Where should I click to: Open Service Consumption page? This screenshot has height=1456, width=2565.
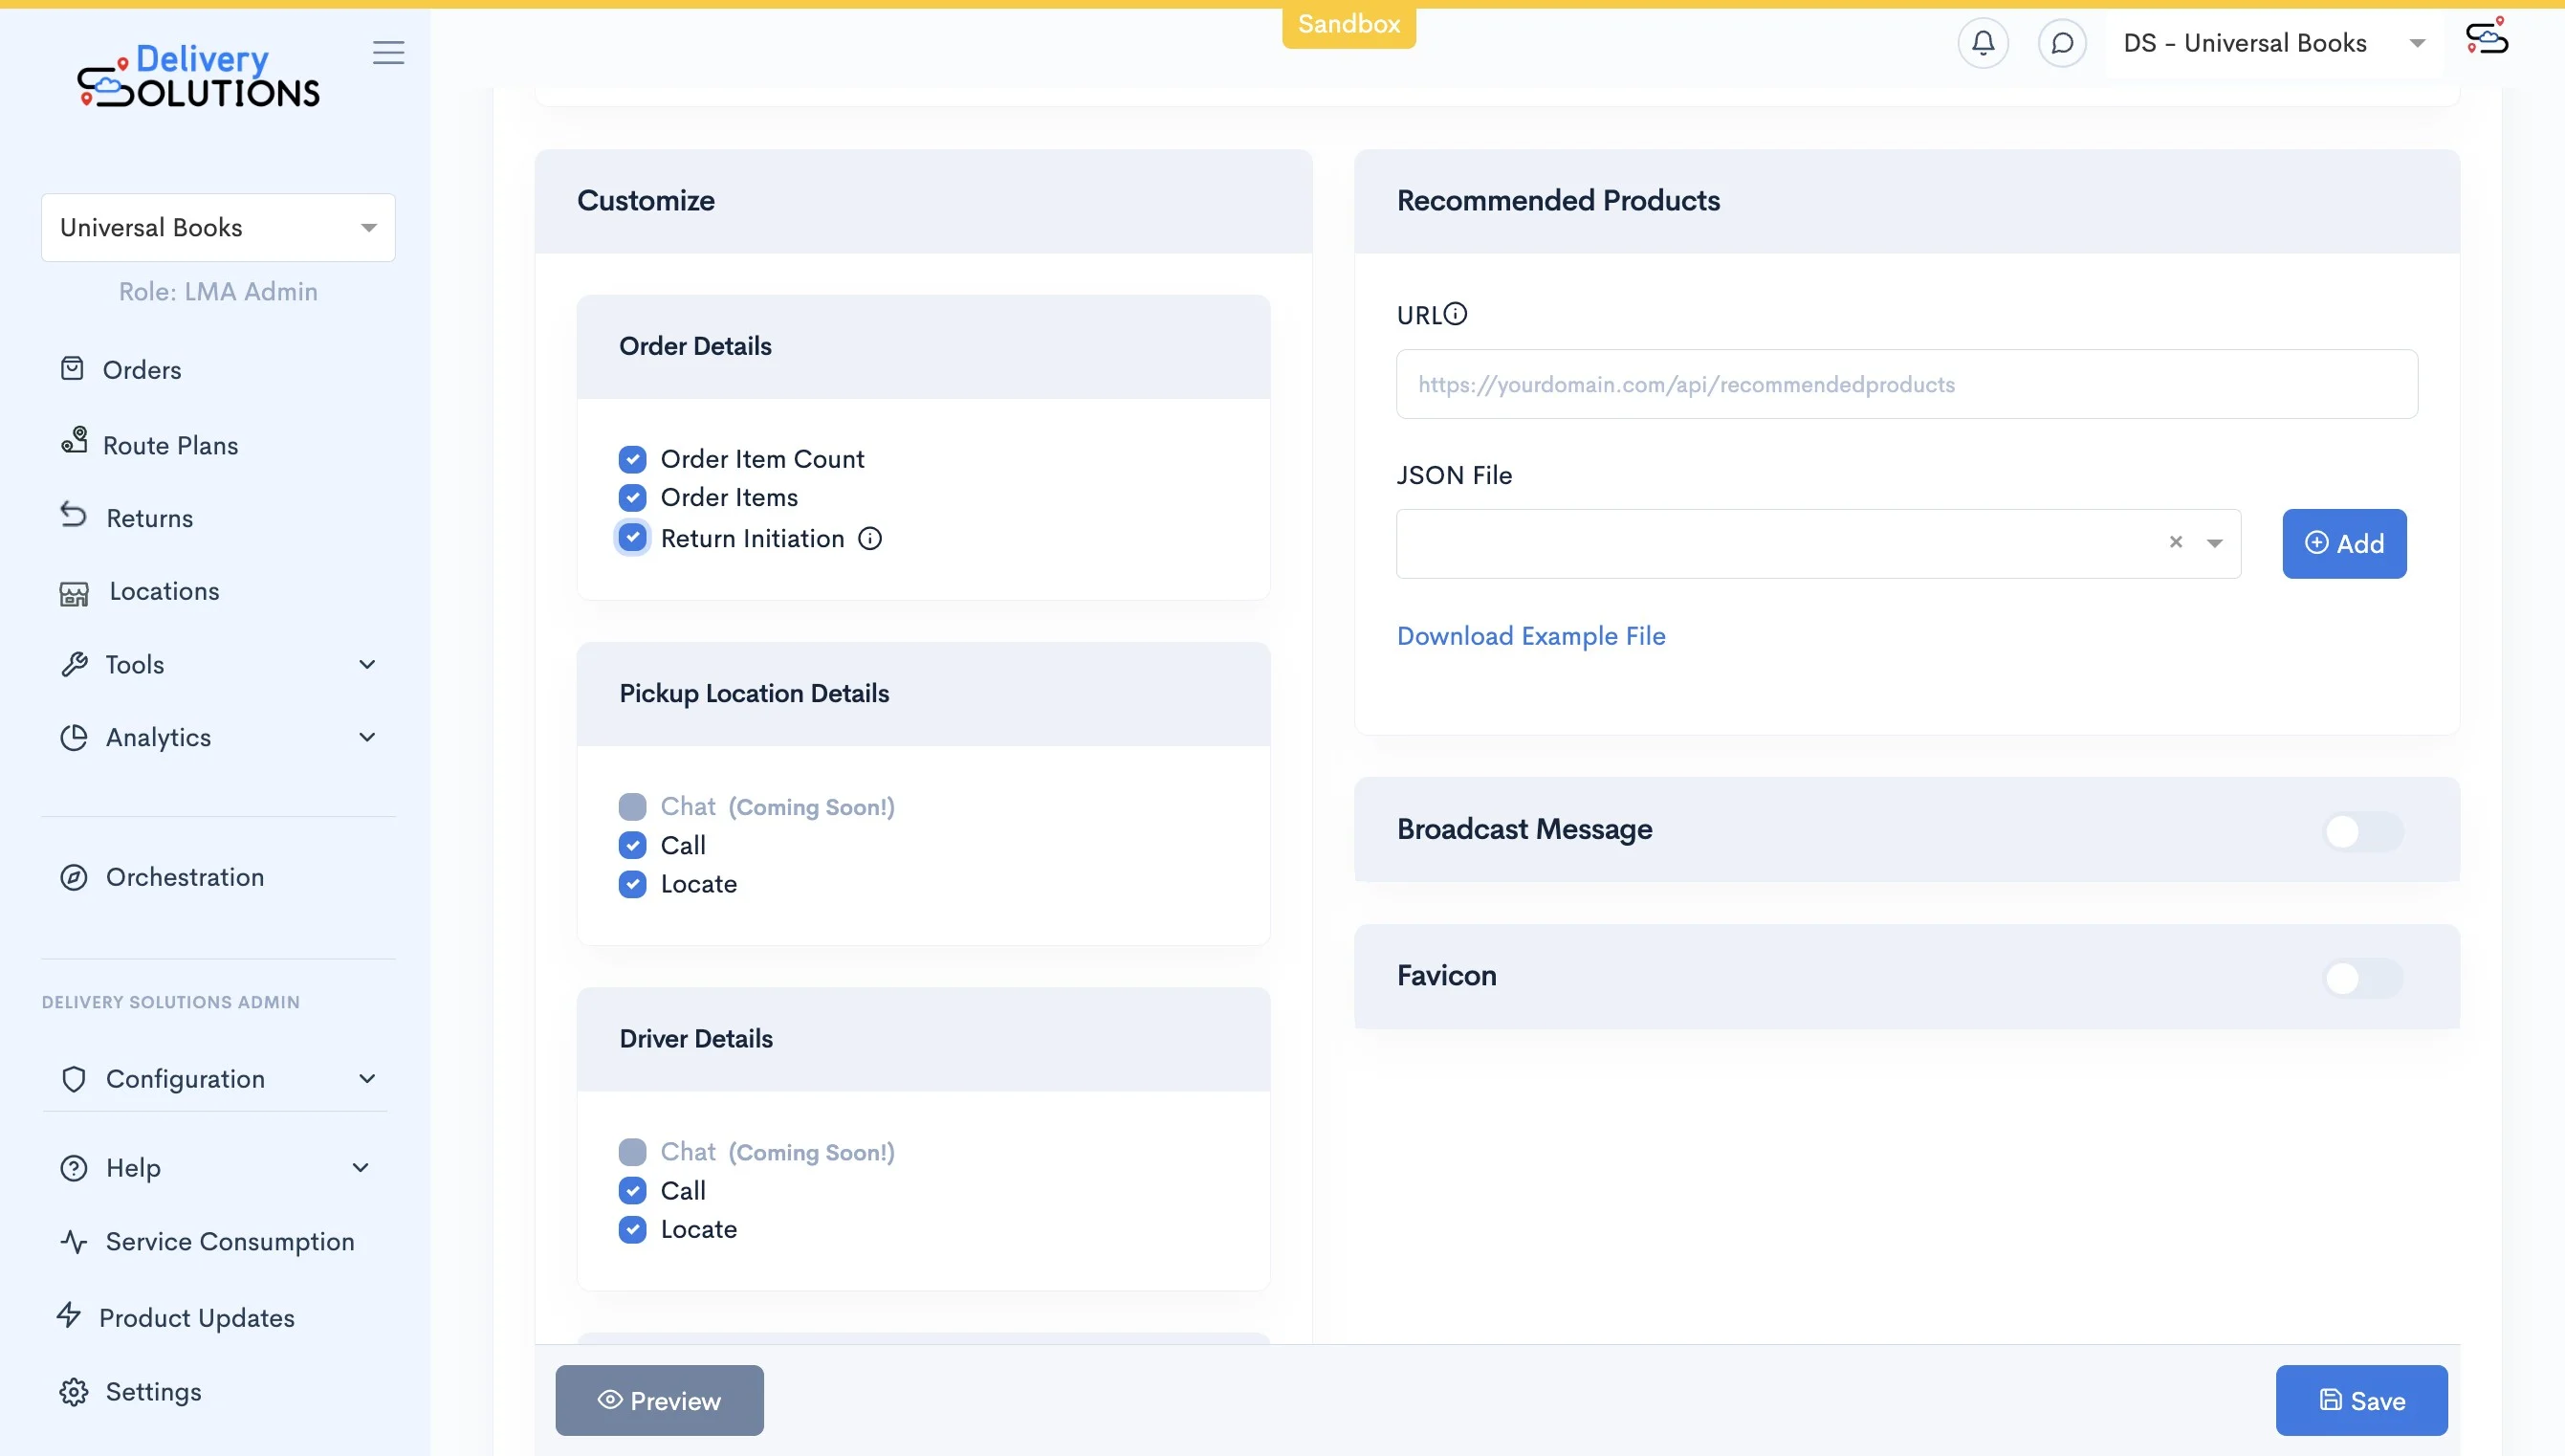click(230, 1242)
